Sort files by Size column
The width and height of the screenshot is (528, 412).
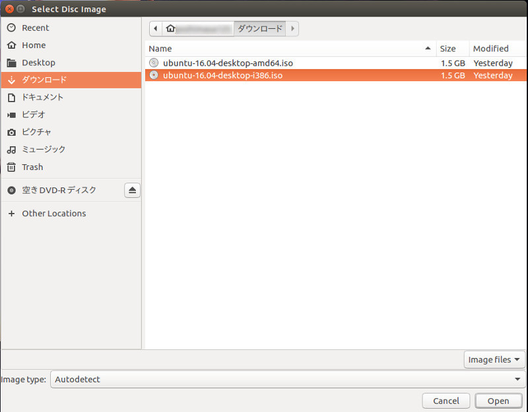pos(453,49)
